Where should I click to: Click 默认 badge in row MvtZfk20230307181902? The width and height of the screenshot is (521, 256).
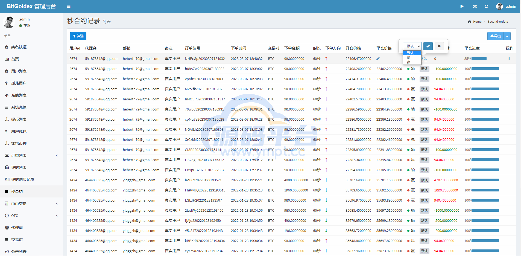tap(425, 89)
